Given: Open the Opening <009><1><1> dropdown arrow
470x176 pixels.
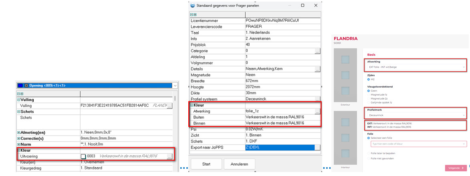Looking at the screenshot, I should (x=175, y=86).
